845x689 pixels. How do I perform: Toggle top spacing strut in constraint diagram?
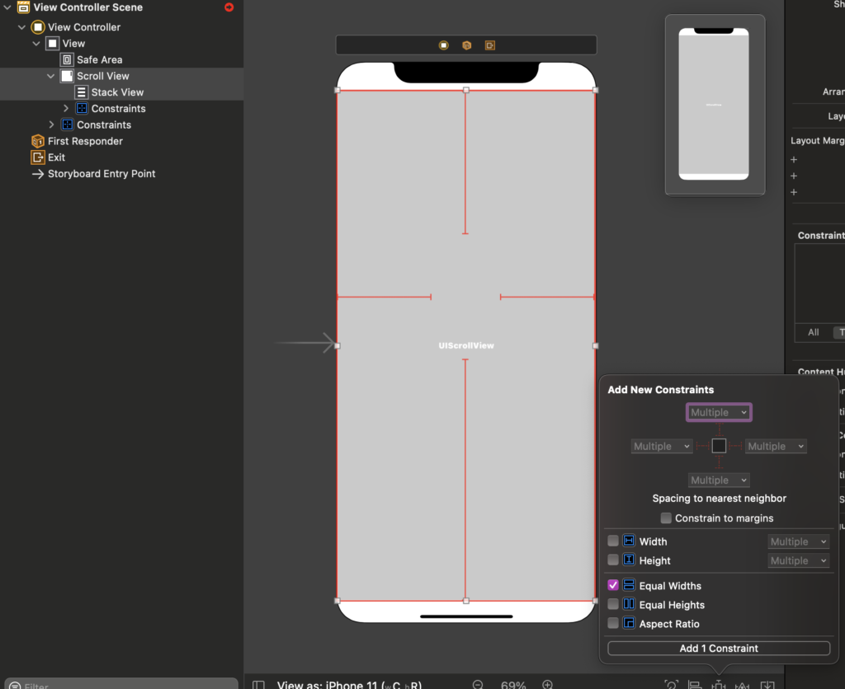[719, 430]
